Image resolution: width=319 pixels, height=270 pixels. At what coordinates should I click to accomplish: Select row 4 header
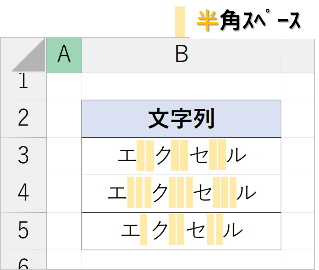[23, 194]
